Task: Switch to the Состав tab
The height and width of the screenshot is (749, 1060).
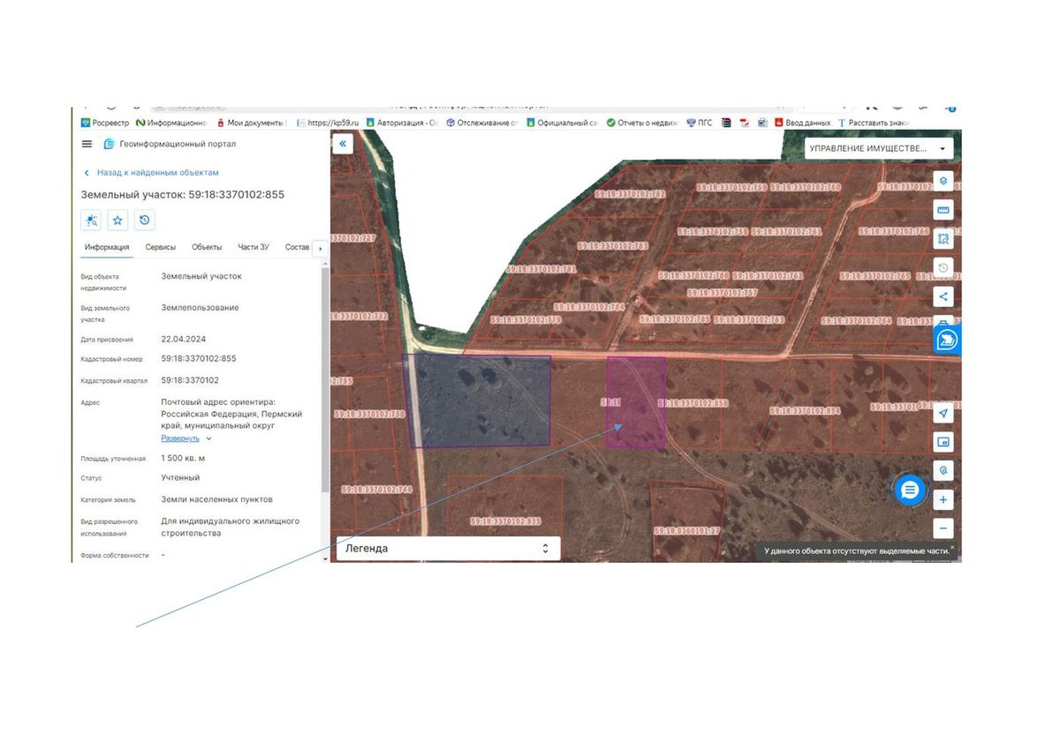Action: point(298,247)
